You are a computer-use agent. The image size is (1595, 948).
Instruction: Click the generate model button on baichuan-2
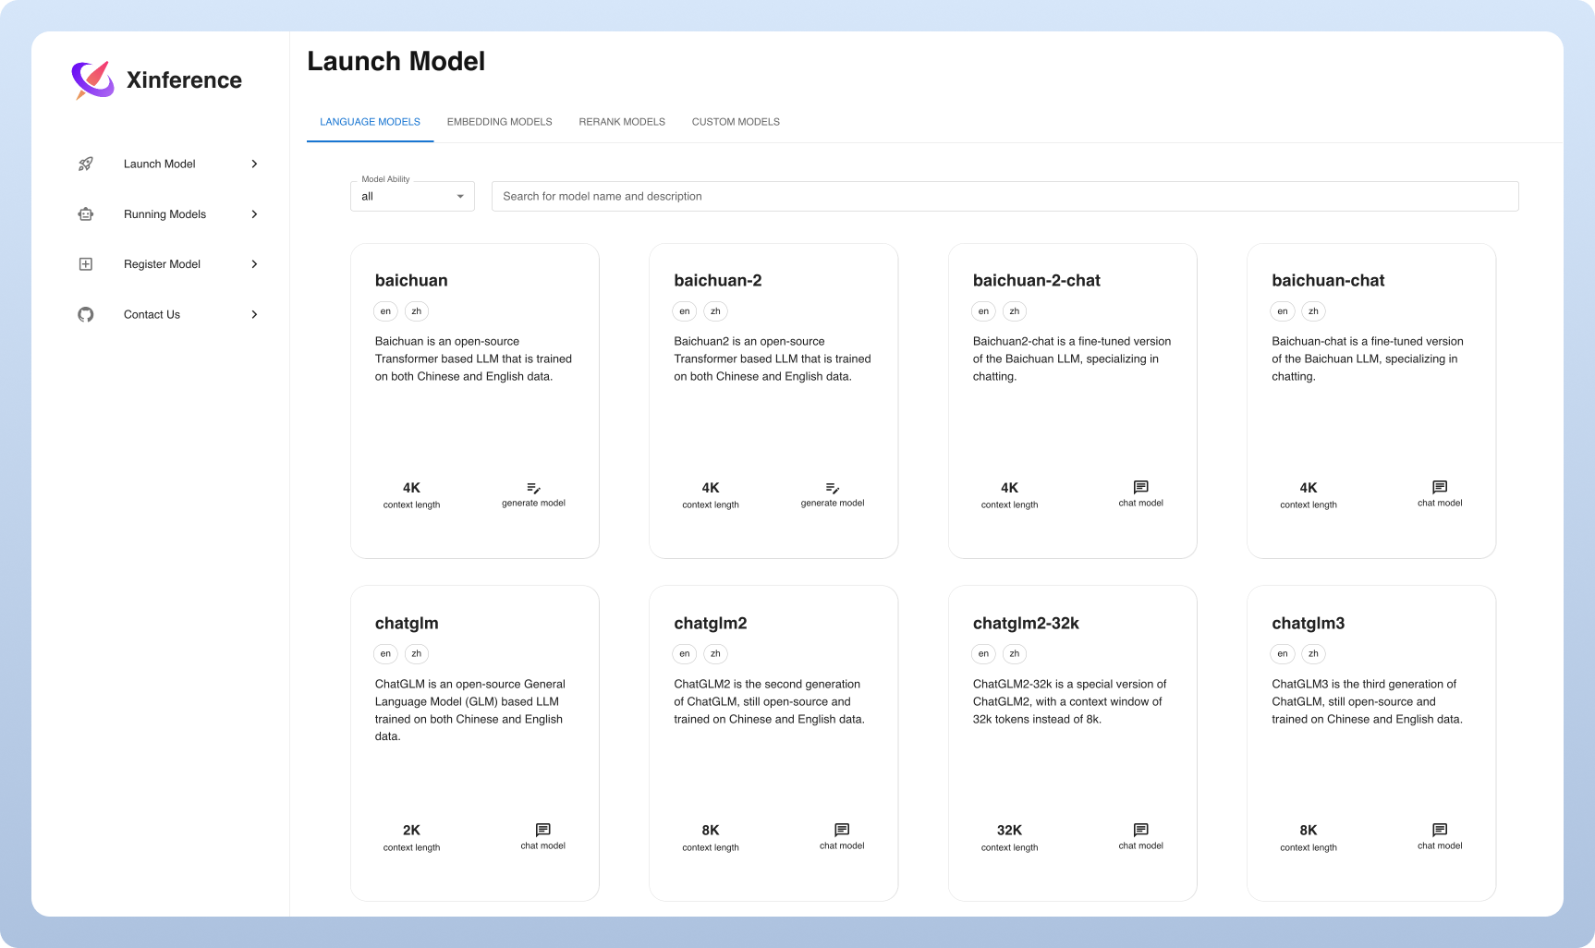click(x=832, y=487)
